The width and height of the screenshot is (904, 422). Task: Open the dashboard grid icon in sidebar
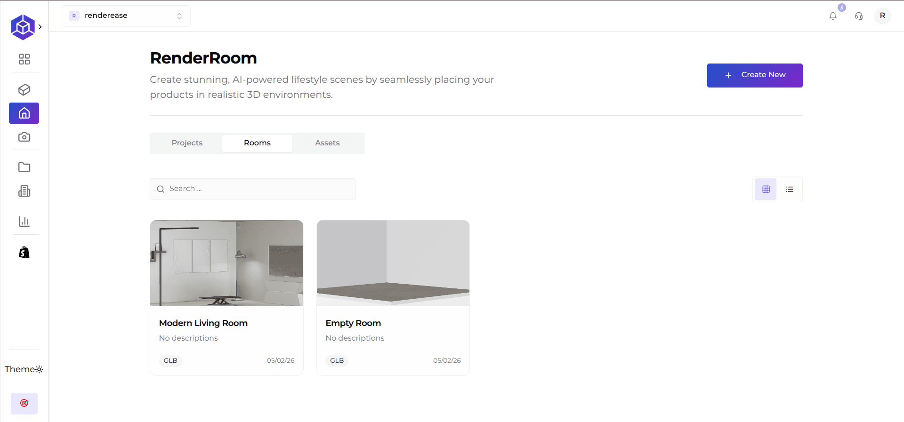tap(24, 59)
